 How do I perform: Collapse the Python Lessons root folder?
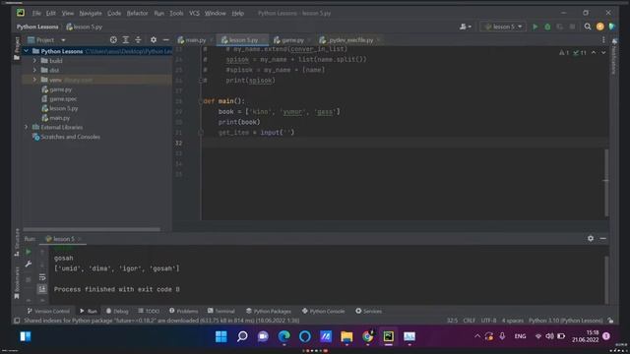[27, 51]
